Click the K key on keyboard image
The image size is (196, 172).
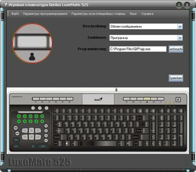pos(112,131)
